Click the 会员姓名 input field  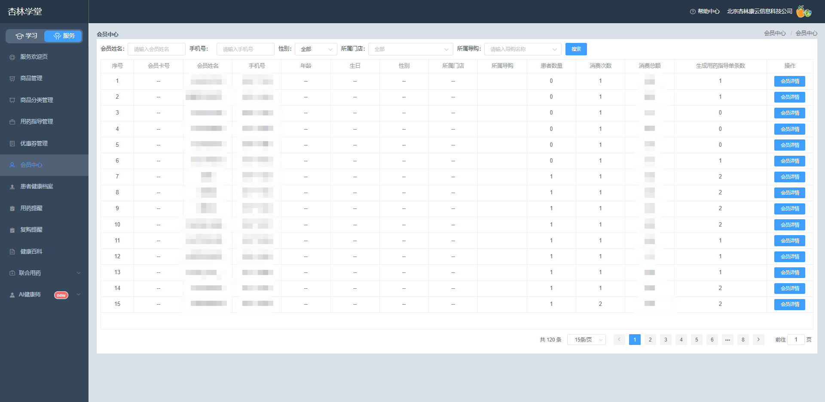pyautogui.click(x=156, y=49)
